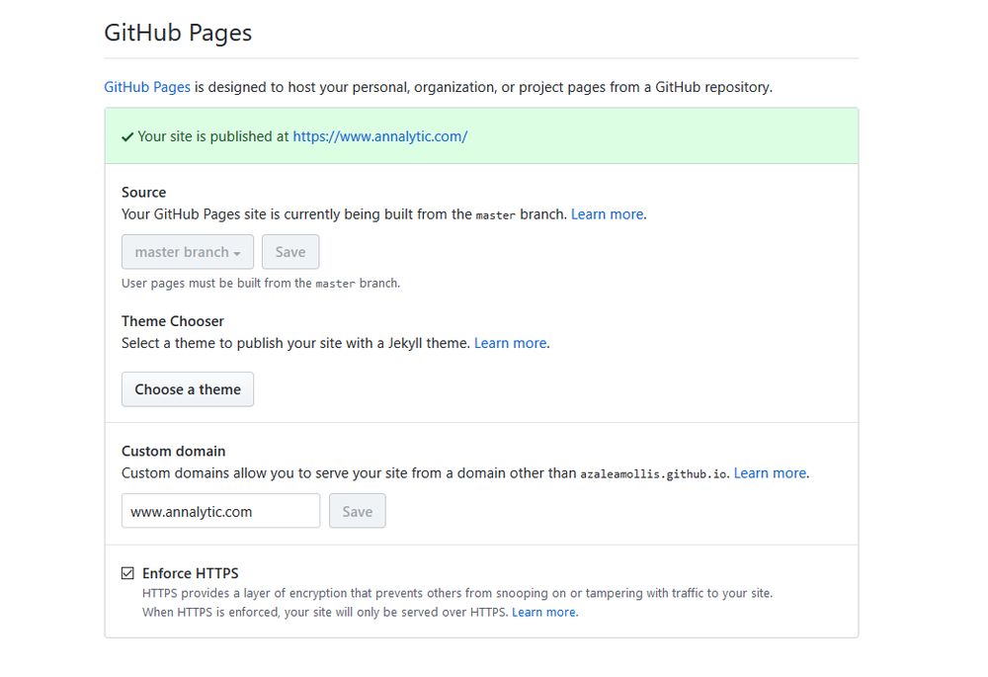Click the GitHub Pages heading
The width and height of the screenshot is (988, 677).
(x=178, y=33)
